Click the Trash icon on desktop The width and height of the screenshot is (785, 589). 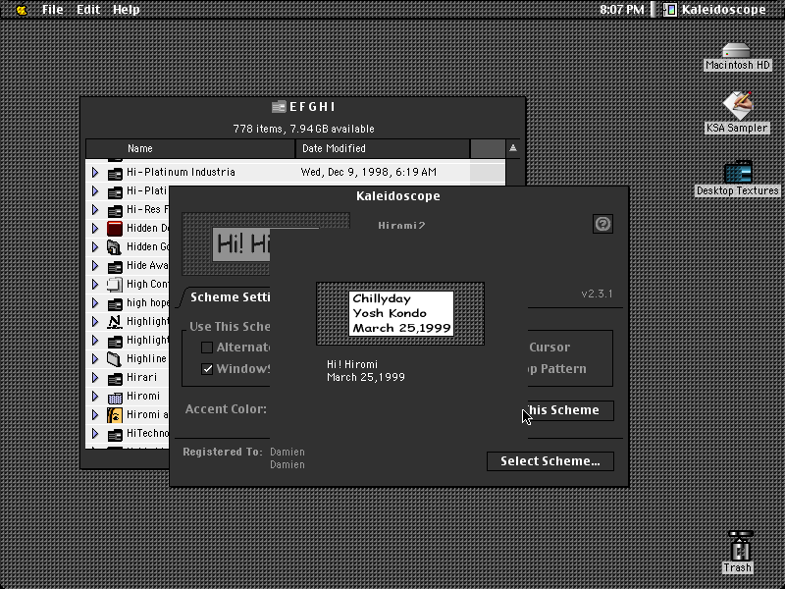740,546
